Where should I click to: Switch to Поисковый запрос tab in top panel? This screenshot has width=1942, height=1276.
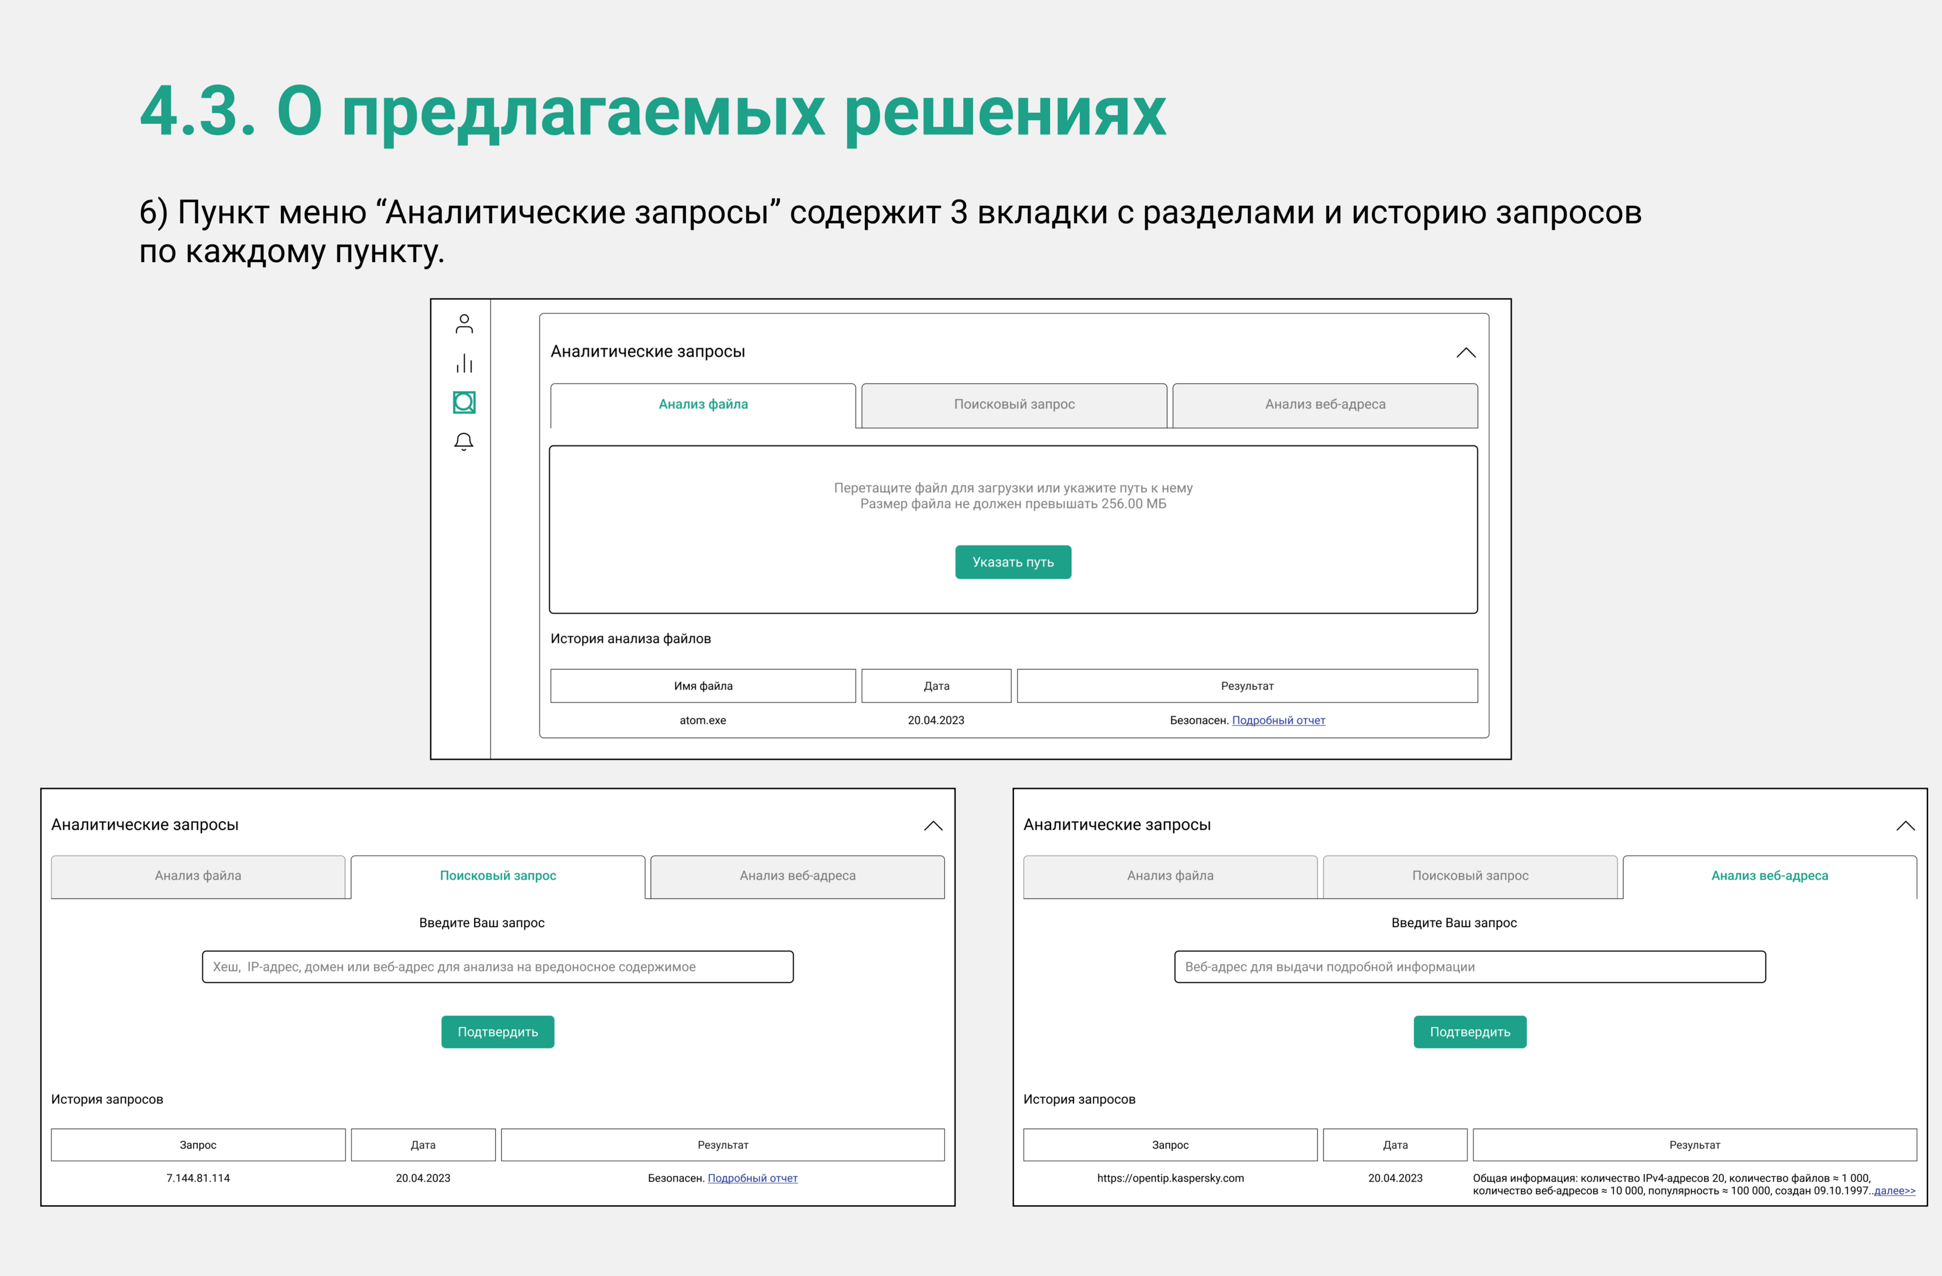point(1013,405)
